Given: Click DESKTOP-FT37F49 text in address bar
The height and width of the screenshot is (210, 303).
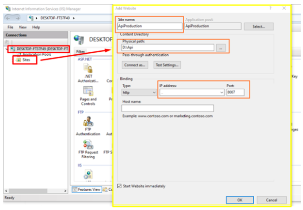Looking at the screenshot, I should click(x=55, y=18).
